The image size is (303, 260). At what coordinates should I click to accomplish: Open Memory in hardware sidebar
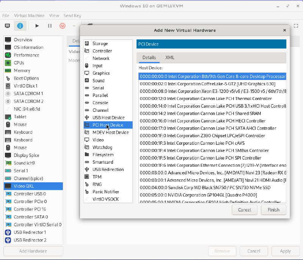click(x=33, y=70)
